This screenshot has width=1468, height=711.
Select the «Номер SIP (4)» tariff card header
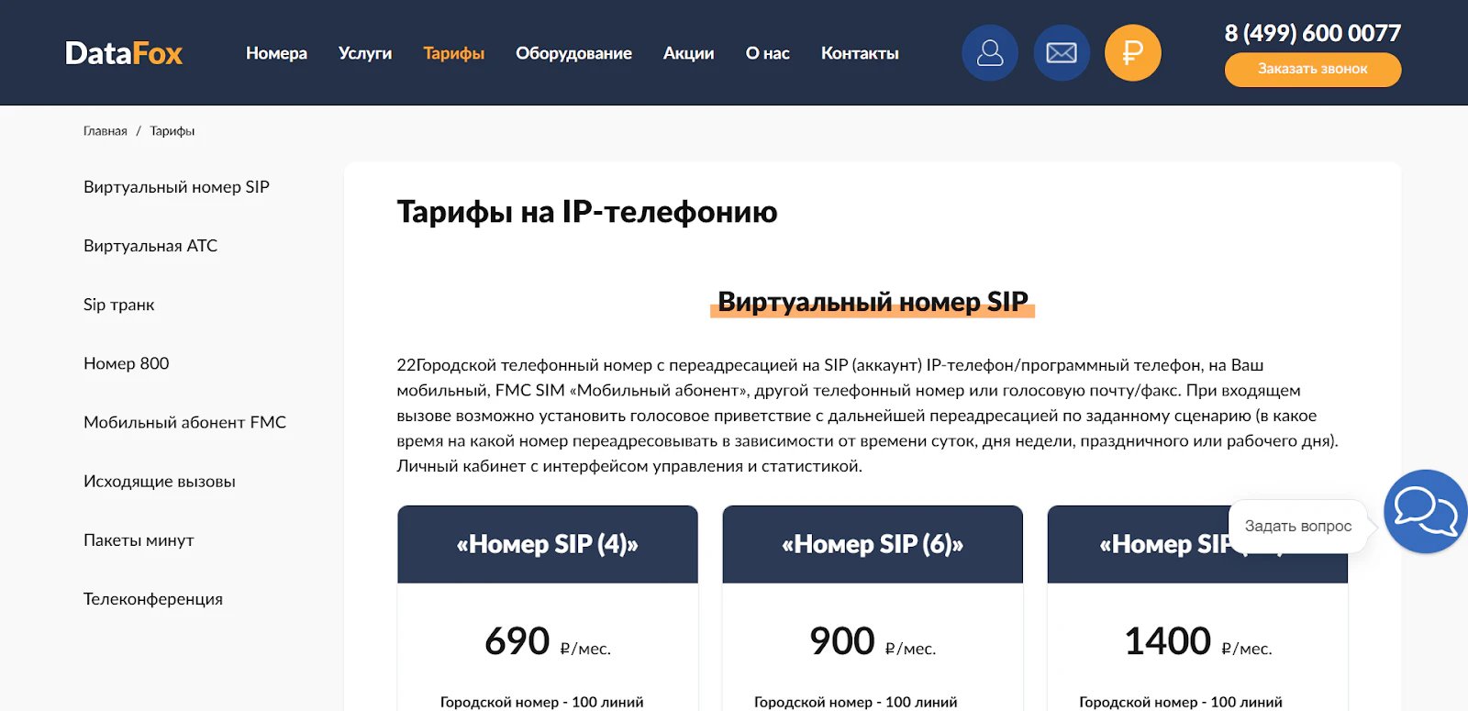[548, 544]
